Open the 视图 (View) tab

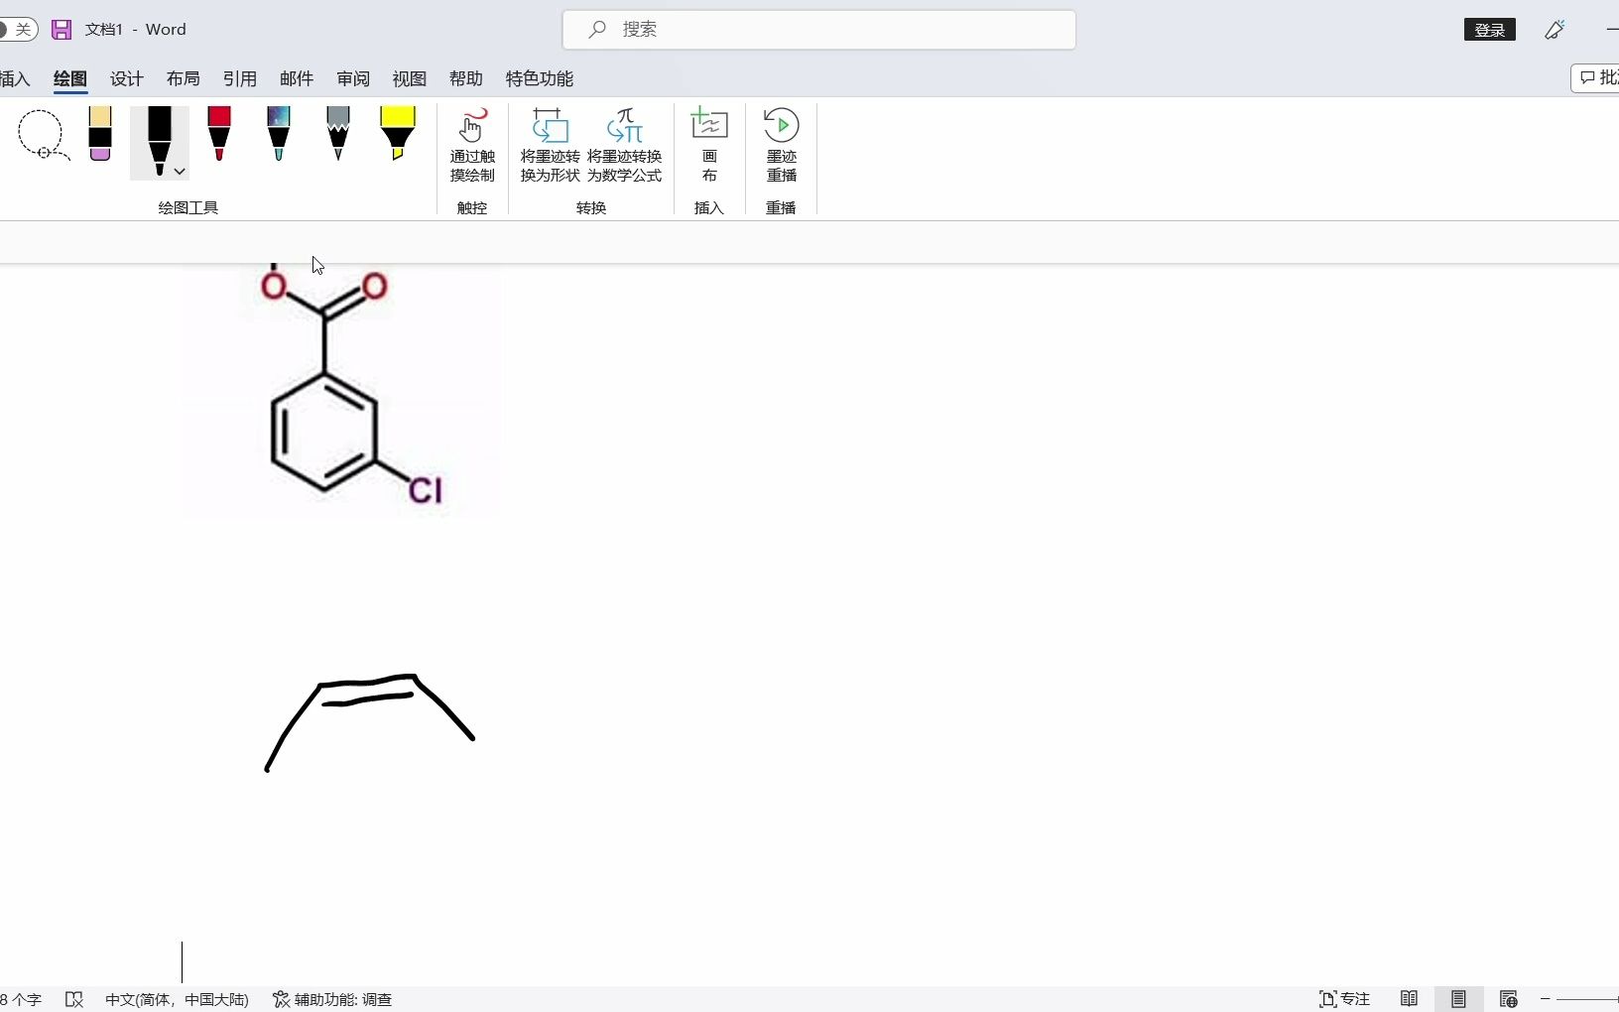(x=410, y=78)
